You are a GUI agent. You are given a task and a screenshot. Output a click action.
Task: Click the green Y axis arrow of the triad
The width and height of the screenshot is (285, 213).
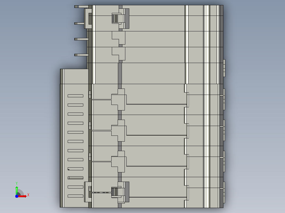17,190
